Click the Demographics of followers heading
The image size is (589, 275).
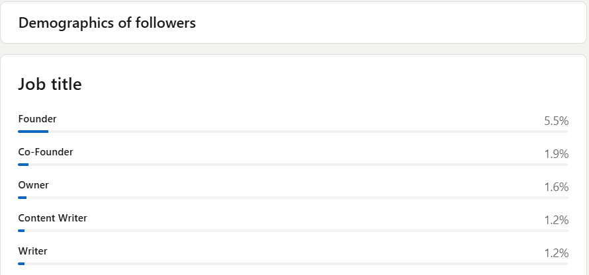[107, 22]
